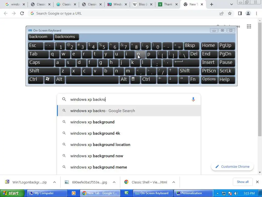This screenshot has height=197, width=262.
Task: Expand options for Classic Shell html download
Action: [174, 182]
